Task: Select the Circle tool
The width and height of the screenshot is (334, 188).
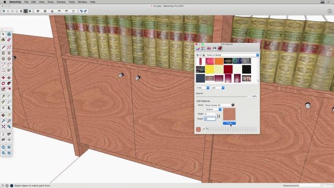Action: click(3, 59)
